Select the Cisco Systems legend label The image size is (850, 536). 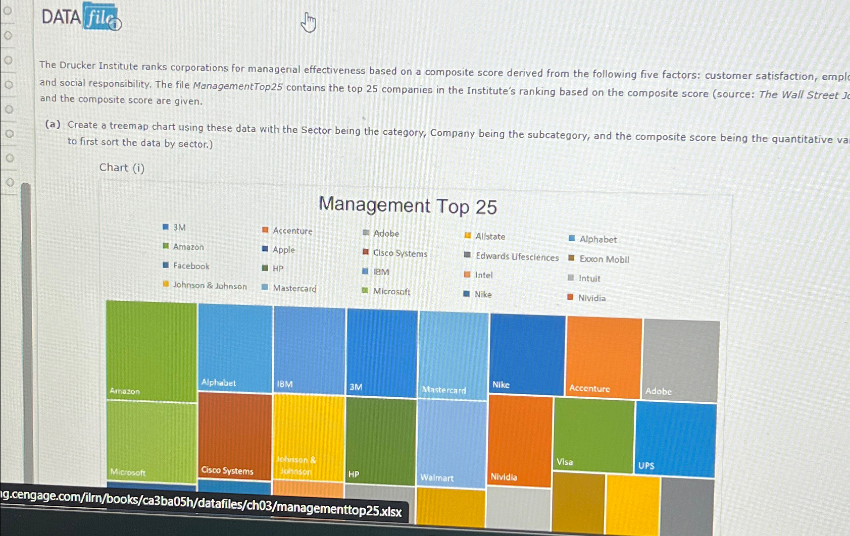click(401, 253)
